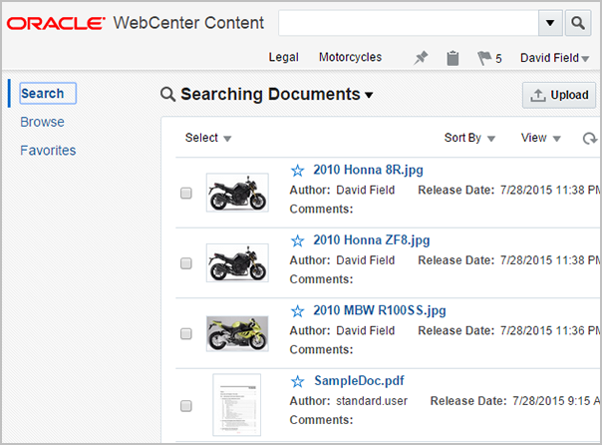Favorite 2010 MBW R100SS.jpg with star
The image size is (602, 445).
pos(298,311)
